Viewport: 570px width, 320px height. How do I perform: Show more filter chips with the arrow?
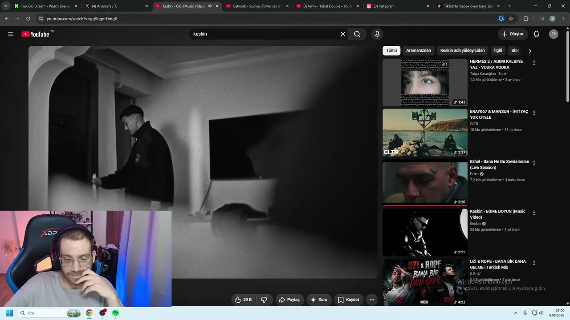[x=530, y=51]
